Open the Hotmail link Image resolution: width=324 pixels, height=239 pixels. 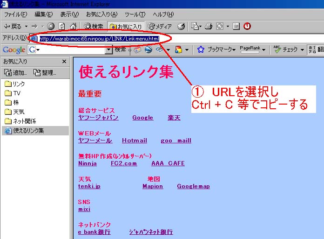135,141
